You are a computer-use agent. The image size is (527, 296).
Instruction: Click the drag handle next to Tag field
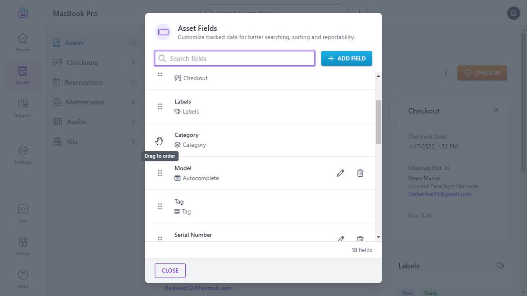tap(160, 207)
